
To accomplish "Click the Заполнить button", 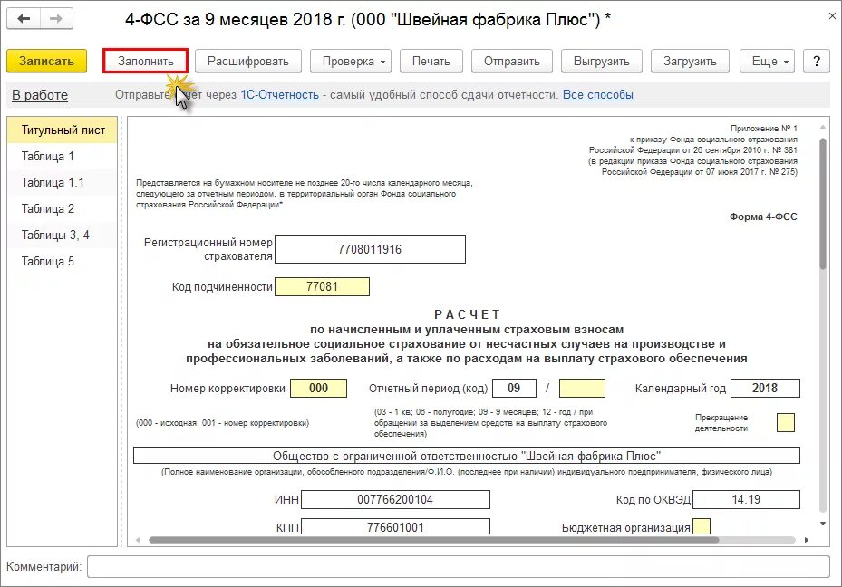I will tap(146, 62).
